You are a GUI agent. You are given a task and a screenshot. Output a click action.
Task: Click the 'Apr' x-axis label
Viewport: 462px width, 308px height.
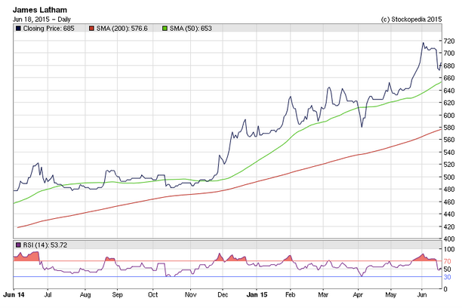click(x=358, y=294)
